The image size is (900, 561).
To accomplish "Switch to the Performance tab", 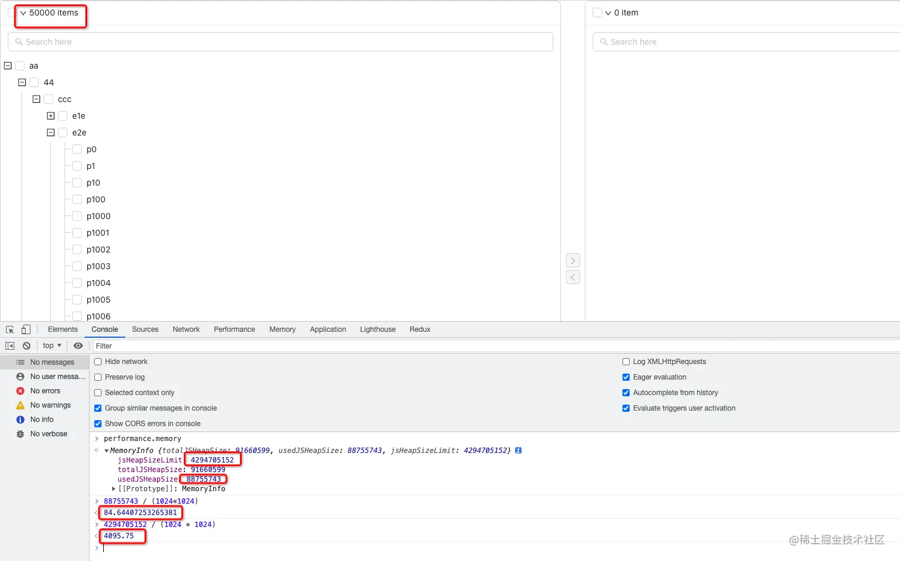I will tap(235, 329).
